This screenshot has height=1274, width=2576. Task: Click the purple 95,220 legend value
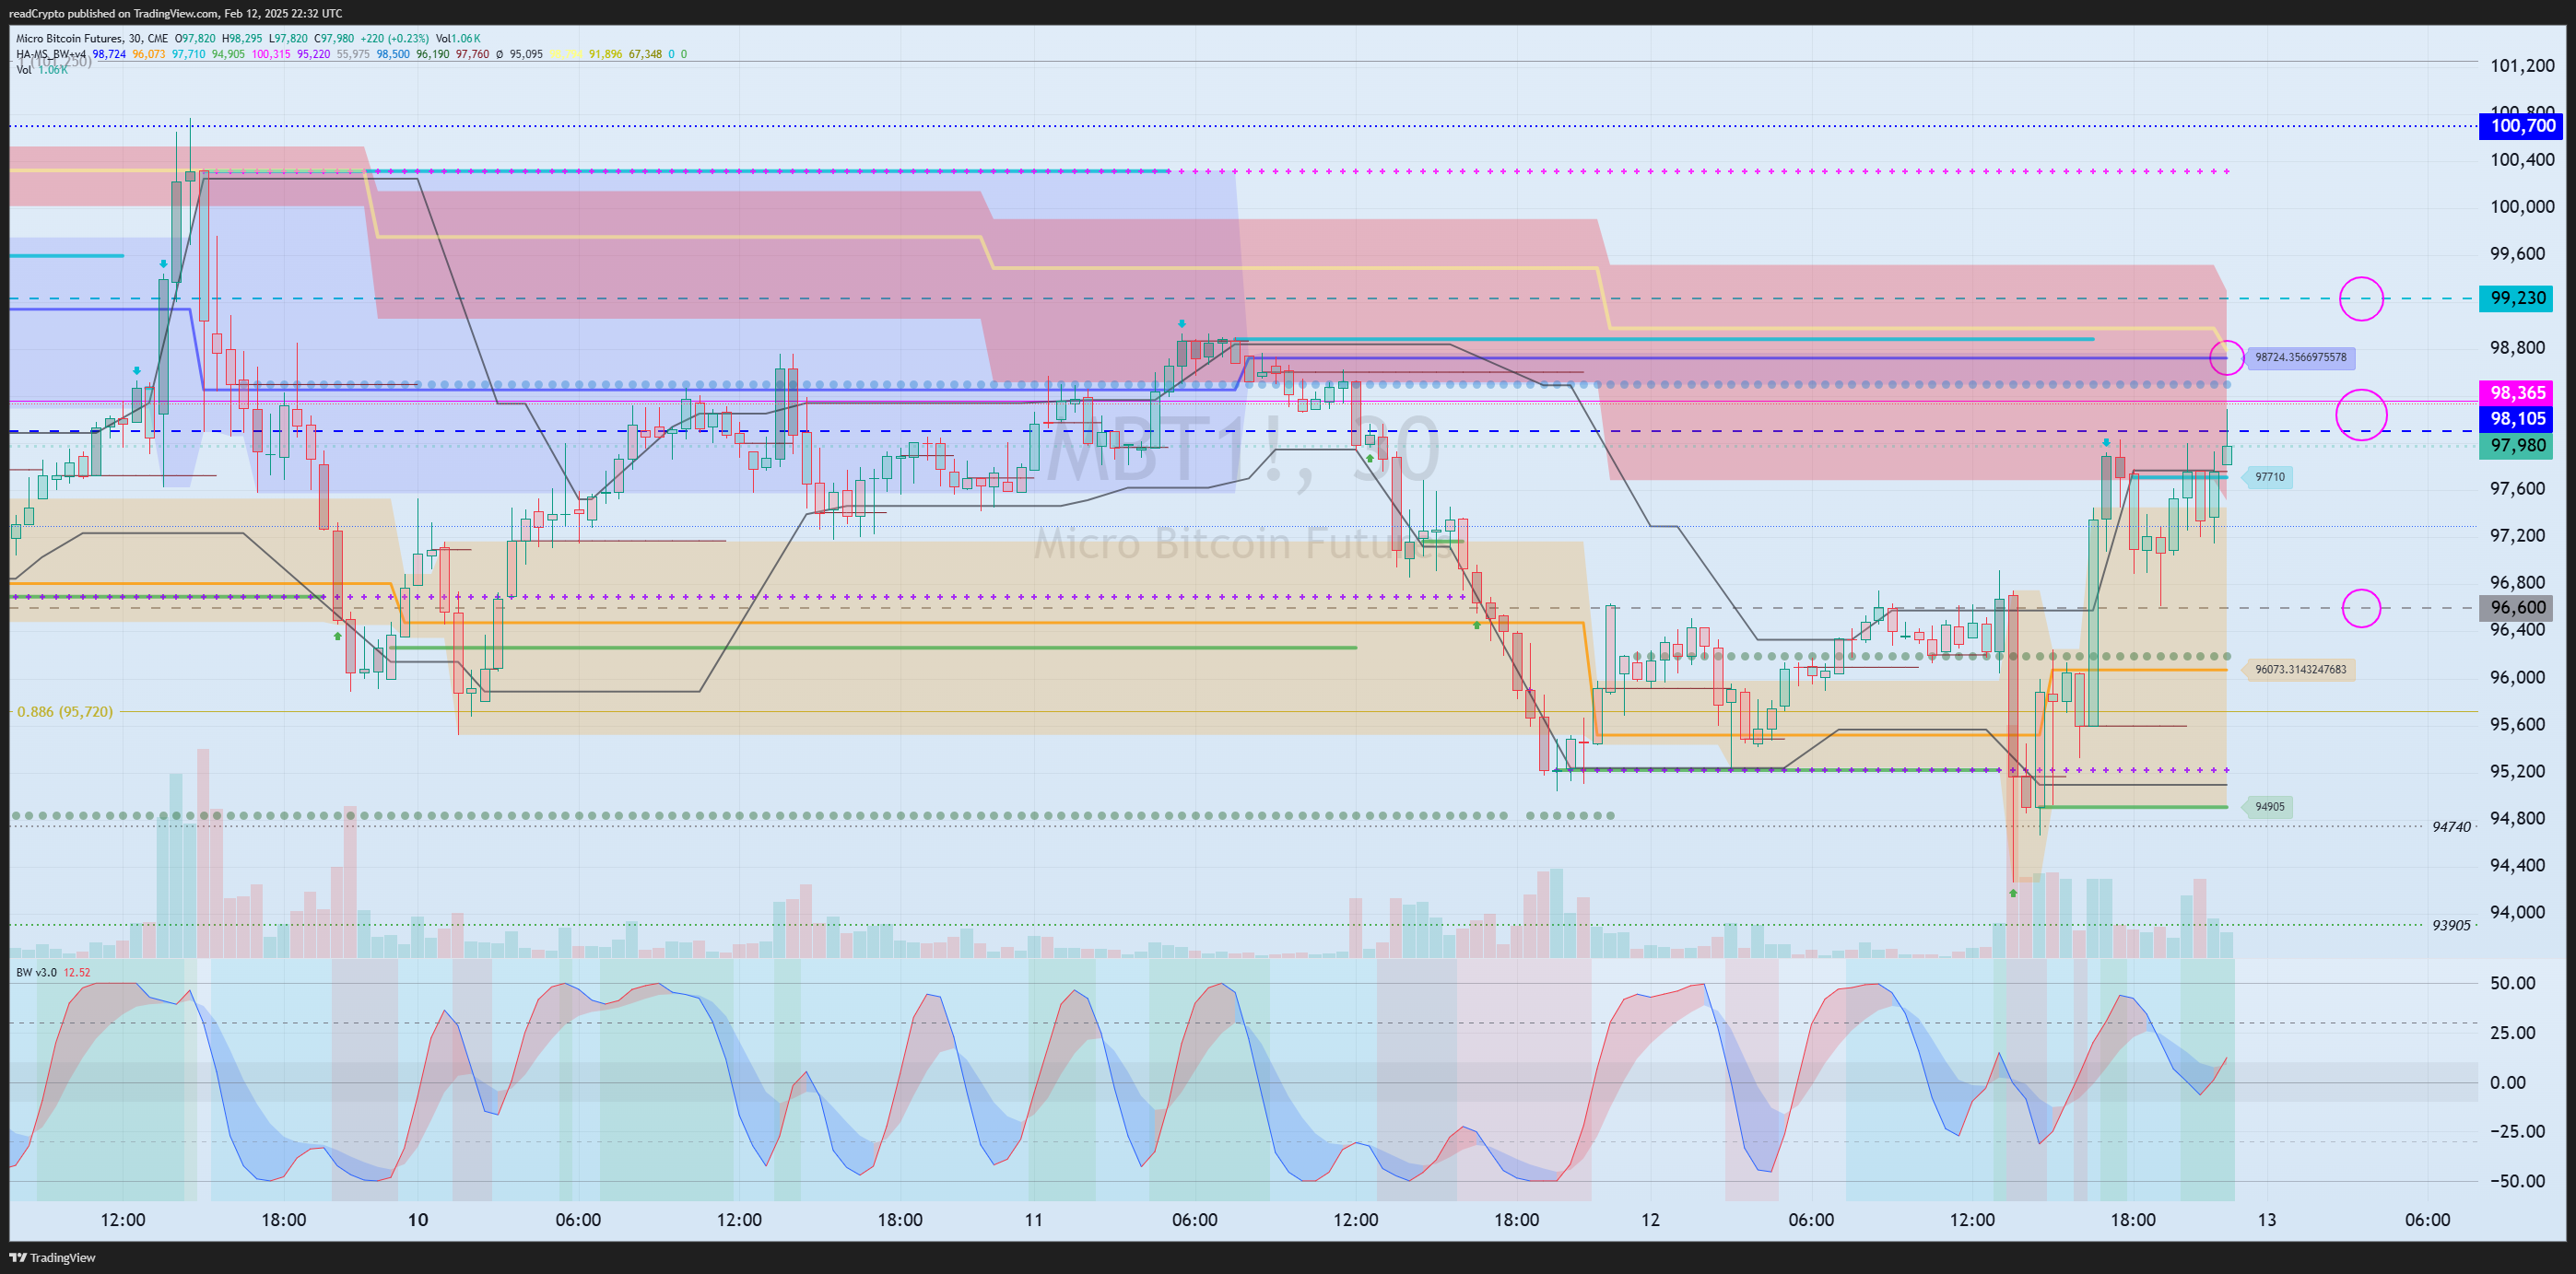pyautogui.click(x=314, y=54)
